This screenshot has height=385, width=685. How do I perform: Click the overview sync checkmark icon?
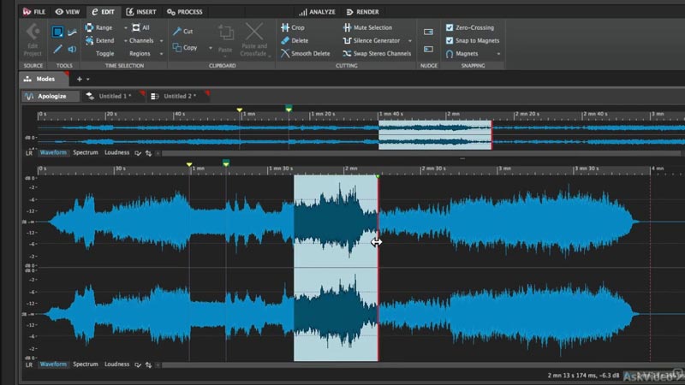click(138, 153)
